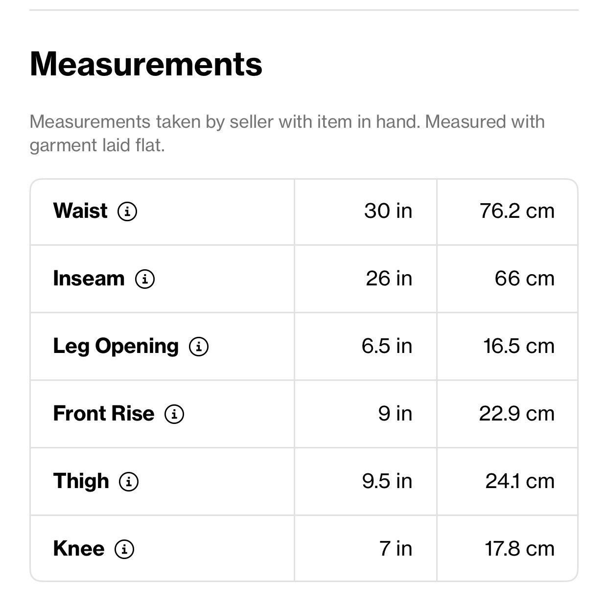608x608 pixels.
Task: Click the 26 in inseam value
Action: pos(389,279)
